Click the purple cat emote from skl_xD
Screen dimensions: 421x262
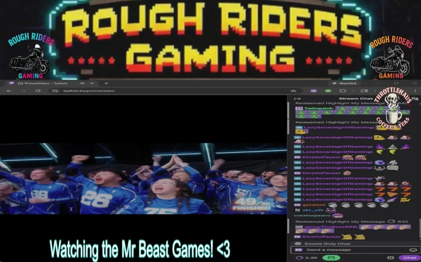click(331, 210)
